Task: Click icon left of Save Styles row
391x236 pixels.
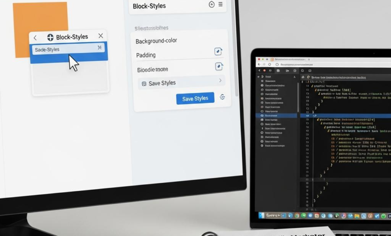Action: click(x=144, y=84)
